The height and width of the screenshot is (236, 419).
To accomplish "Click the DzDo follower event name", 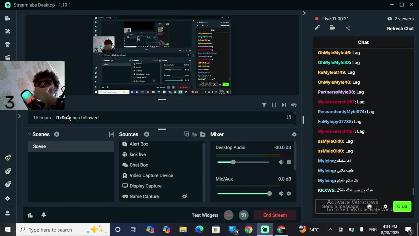I will [x=63, y=118].
